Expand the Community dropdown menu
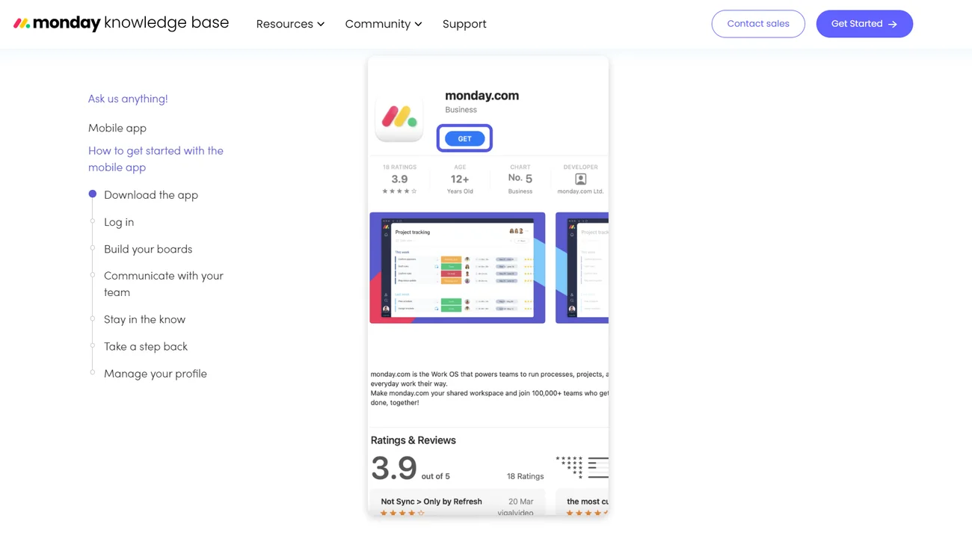 [x=383, y=24]
